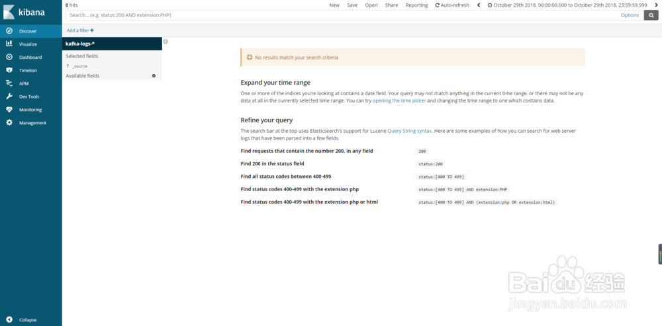Go to Visualize page
The width and height of the screenshot is (662, 326).
click(x=28, y=44)
